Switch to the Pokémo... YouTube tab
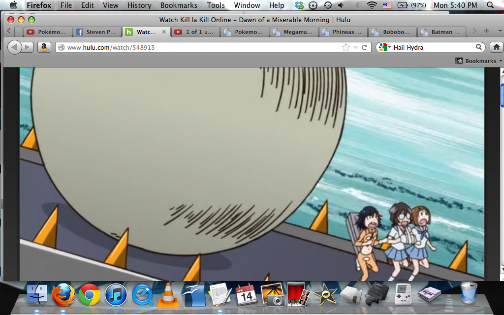The image size is (504, 315). click(x=48, y=32)
